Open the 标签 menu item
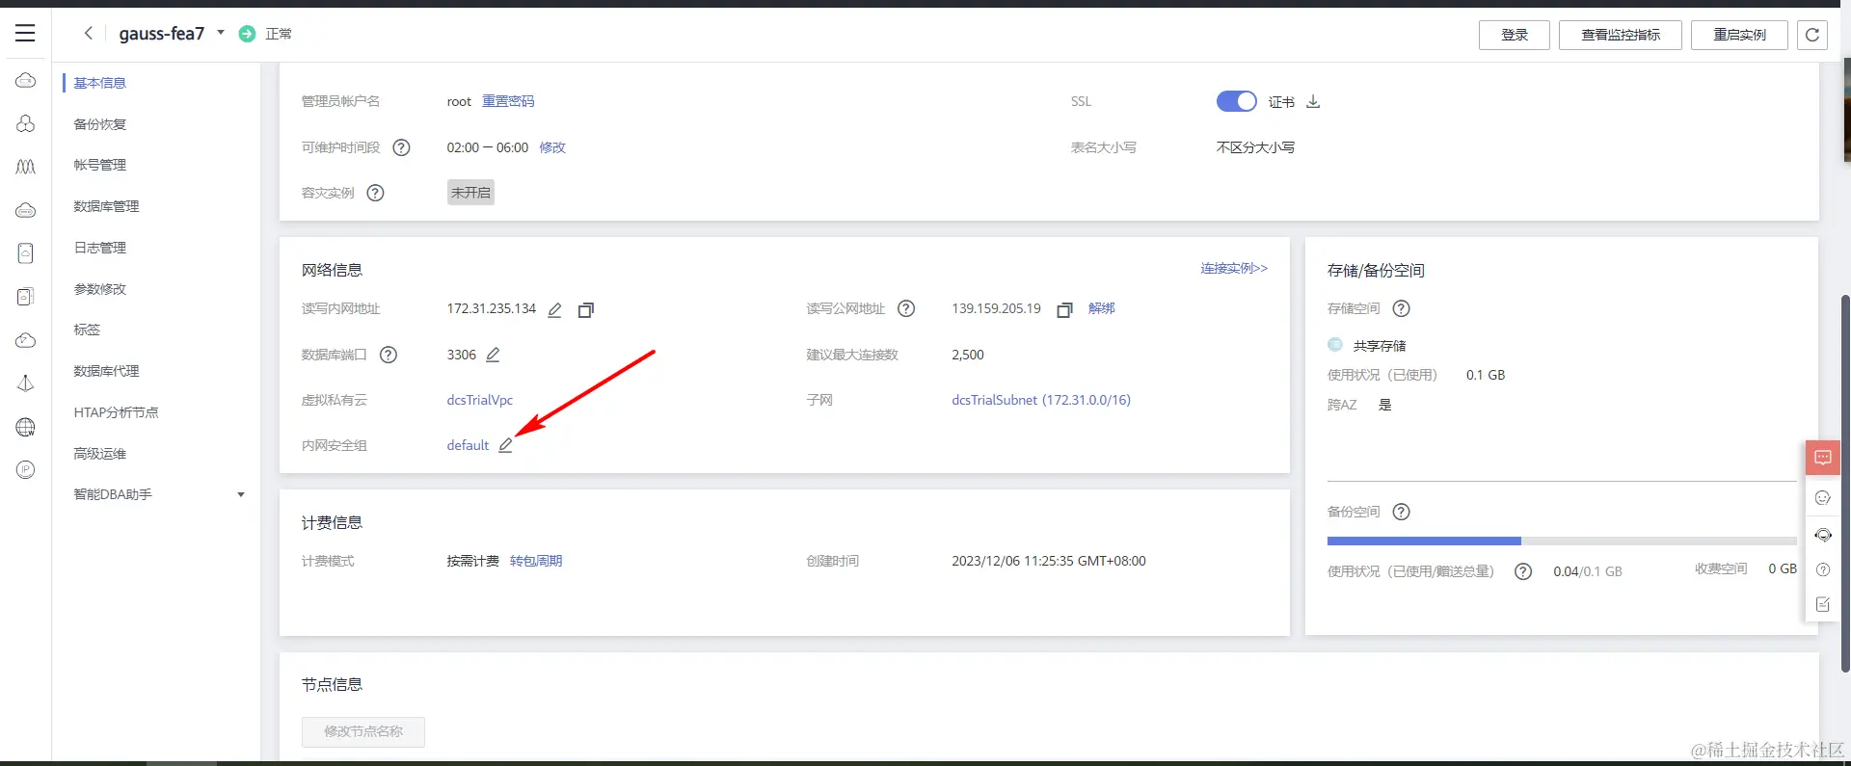The height and width of the screenshot is (766, 1851). click(x=87, y=330)
